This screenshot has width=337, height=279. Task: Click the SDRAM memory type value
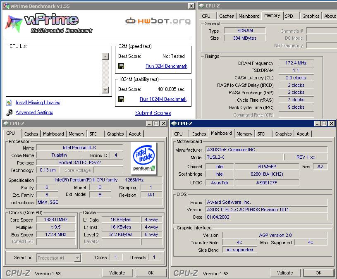tap(245, 31)
